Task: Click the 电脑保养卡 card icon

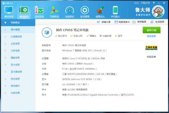Action: coord(116,22)
